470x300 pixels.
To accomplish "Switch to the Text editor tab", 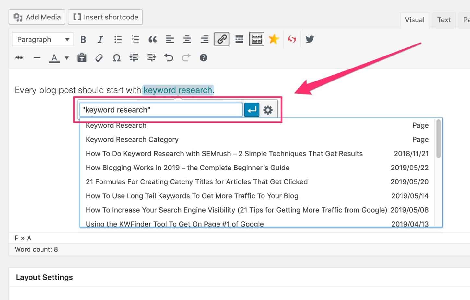I will coord(443,20).
